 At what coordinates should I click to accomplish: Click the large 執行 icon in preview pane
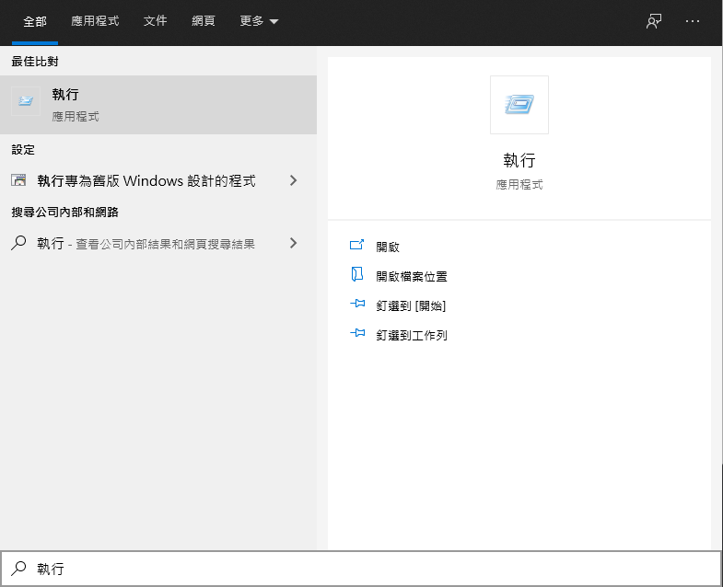pyautogui.click(x=519, y=105)
